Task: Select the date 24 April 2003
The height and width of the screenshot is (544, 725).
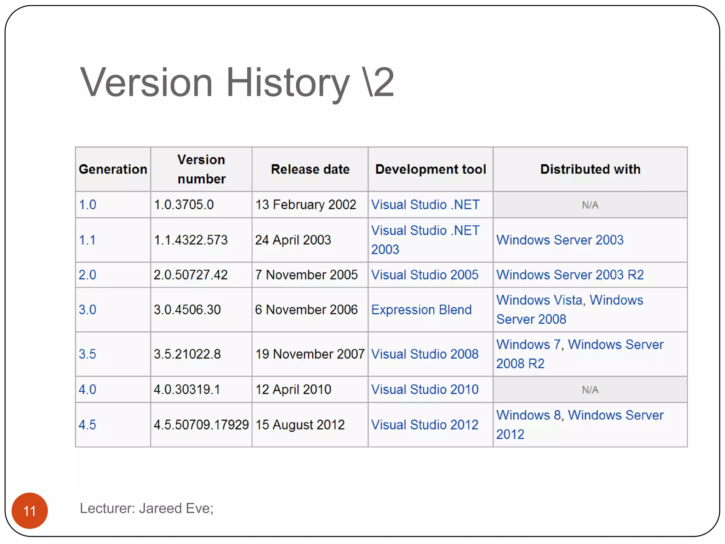Action: point(293,240)
